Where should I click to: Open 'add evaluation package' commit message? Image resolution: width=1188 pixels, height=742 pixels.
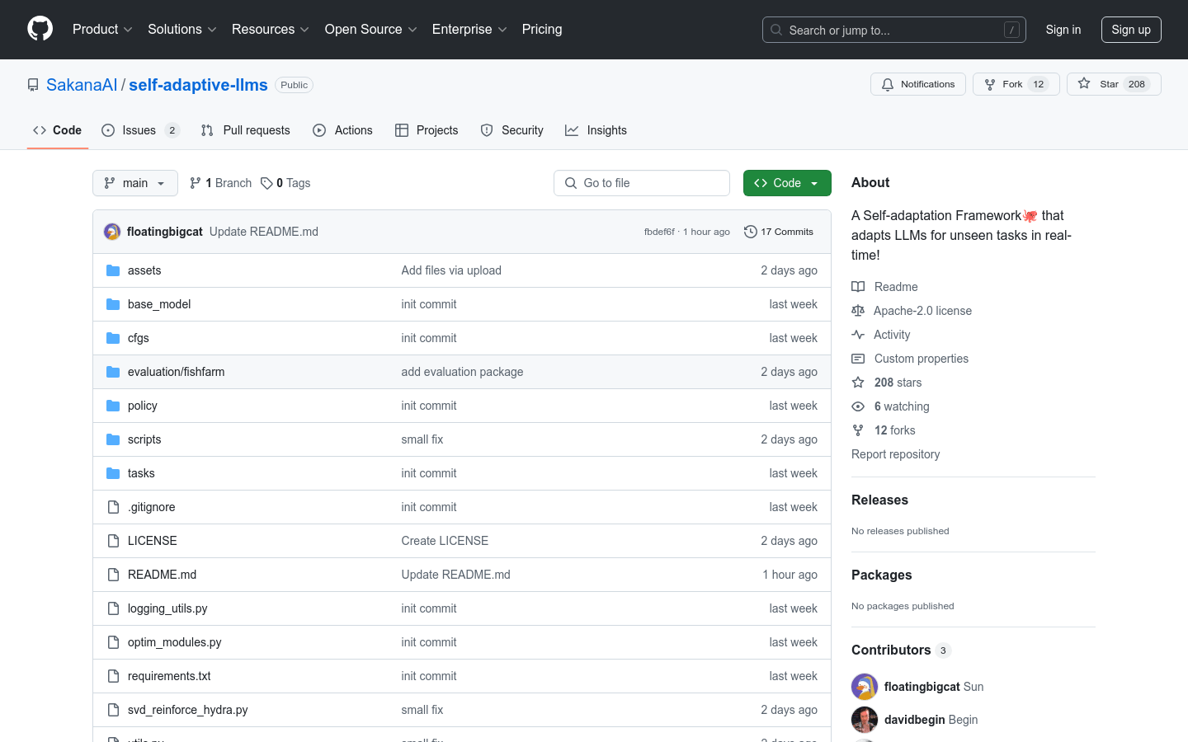(462, 372)
